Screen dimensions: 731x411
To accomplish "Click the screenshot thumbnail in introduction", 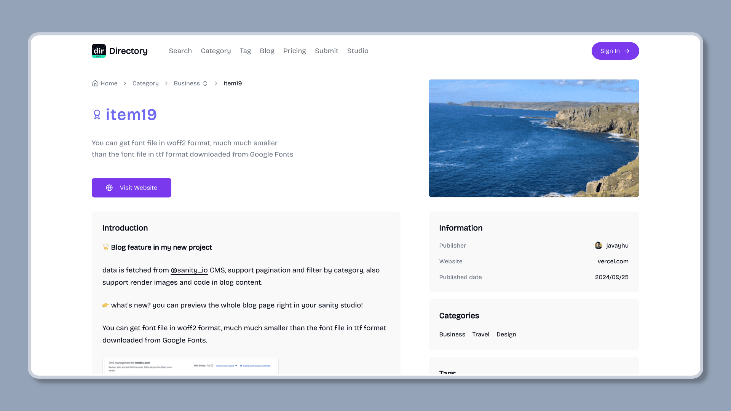I will pyautogui.click(x=190, y=365).
